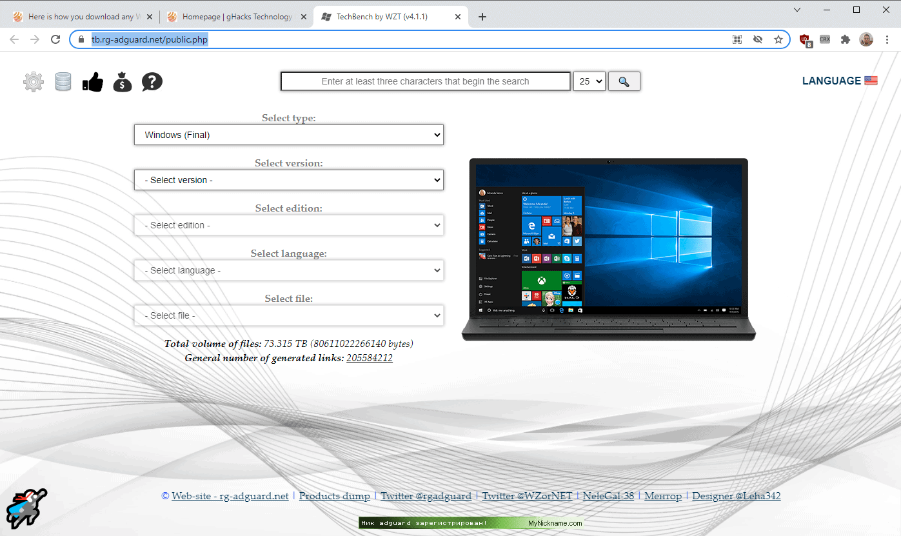Open the Extensions puzzle piece menu

pyautogui.click(x=846, y=39)
